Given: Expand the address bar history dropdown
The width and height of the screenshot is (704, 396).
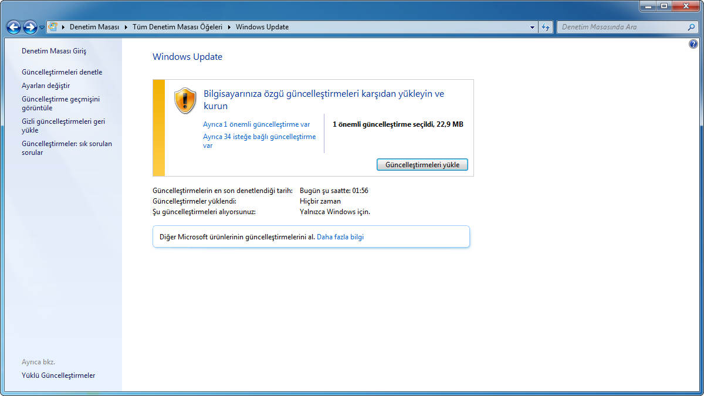Looking at the screenshot, I should [x=532, y=27].
